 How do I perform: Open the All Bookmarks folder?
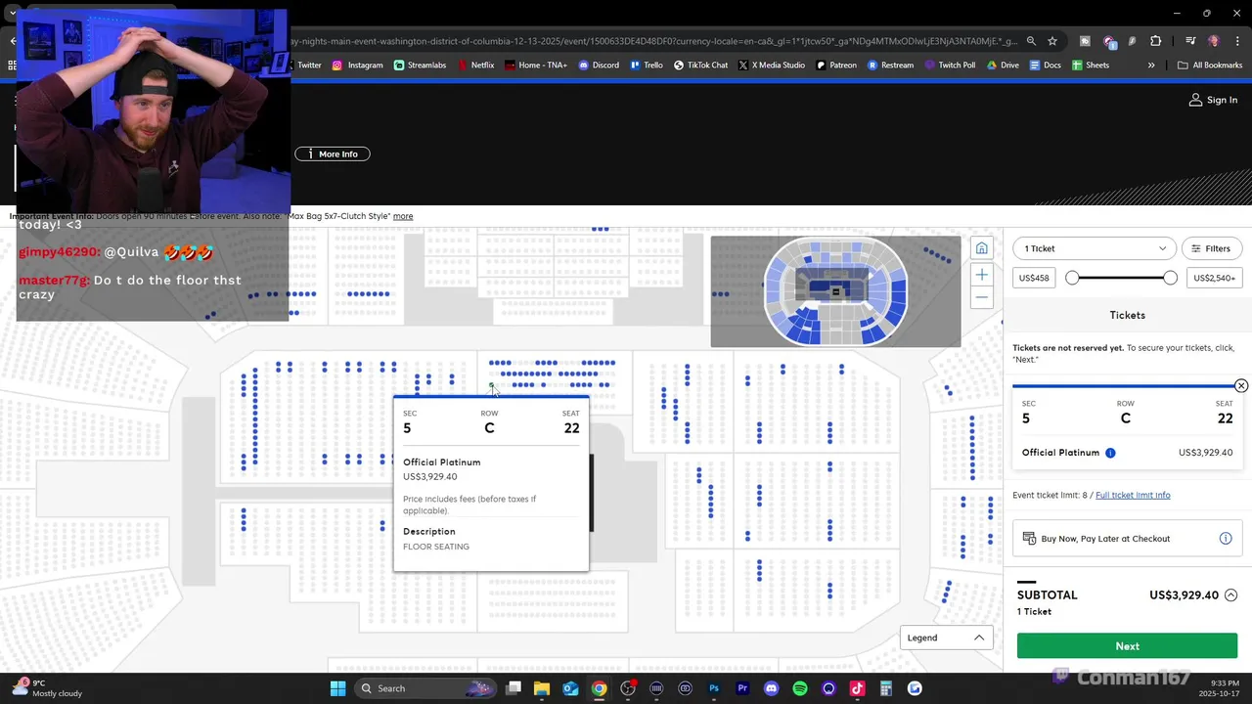click(1210, 66)
